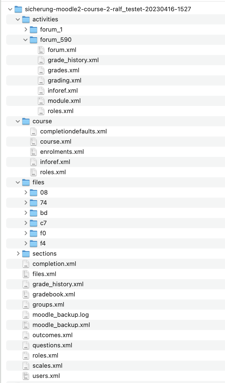
Task: Select the course.xml file name
Action: point(56,142)
